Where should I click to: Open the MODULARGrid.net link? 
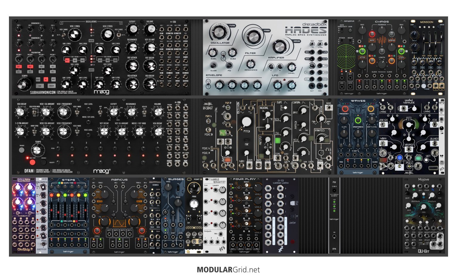pyautogui.click(x=228, y=270)
